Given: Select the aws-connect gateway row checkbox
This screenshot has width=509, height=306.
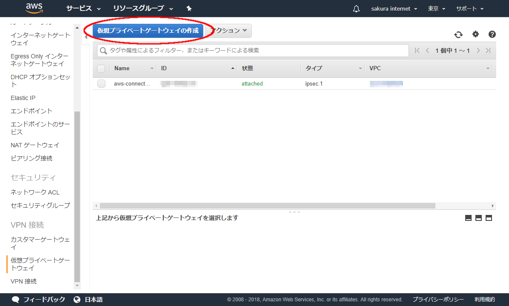Looking at the screenshot, I should click(101, 84).
